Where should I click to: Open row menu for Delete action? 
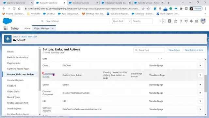click(x=200, y=85)
